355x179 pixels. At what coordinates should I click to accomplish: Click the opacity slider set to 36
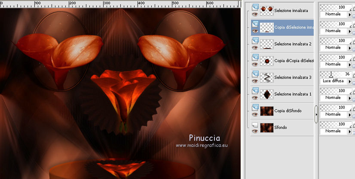point(336,75)
